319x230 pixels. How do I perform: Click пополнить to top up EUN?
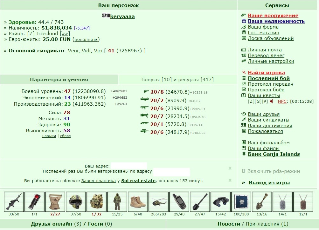click(x=86, y=39)
